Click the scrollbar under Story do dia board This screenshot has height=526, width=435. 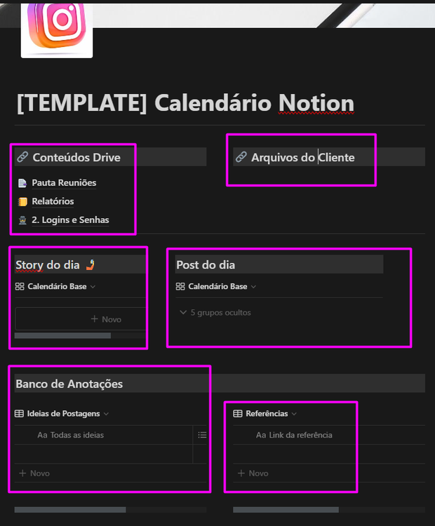coord(62,336)
